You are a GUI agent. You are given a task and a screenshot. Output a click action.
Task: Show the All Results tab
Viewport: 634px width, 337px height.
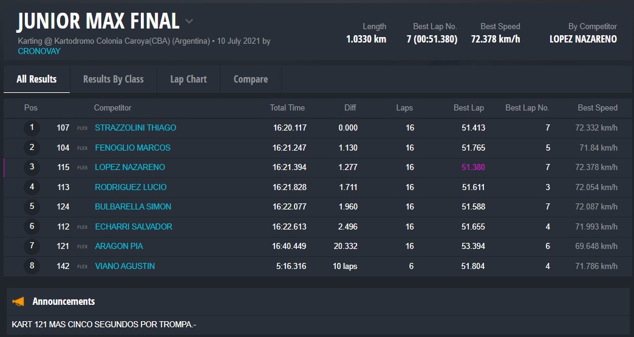point(36,79)
